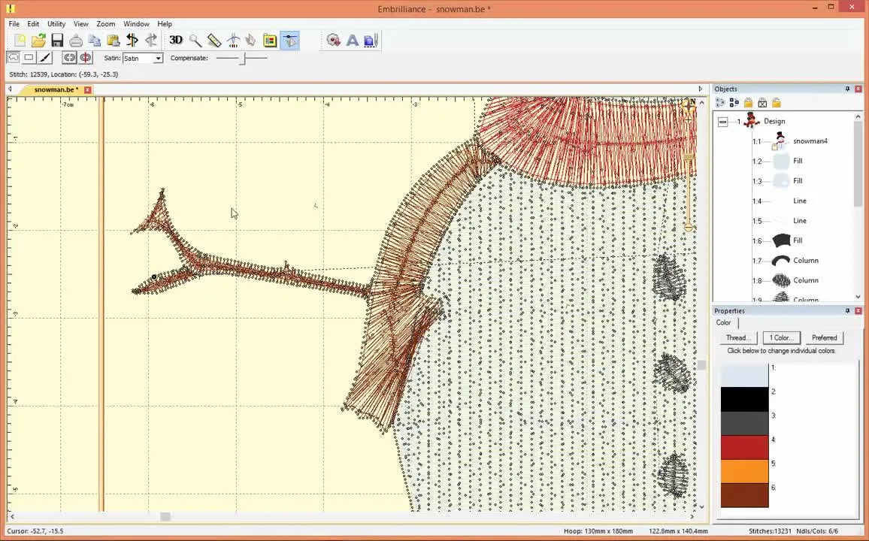Expand all objects in the tree icon
869x541 pixels.
(720, 102)
